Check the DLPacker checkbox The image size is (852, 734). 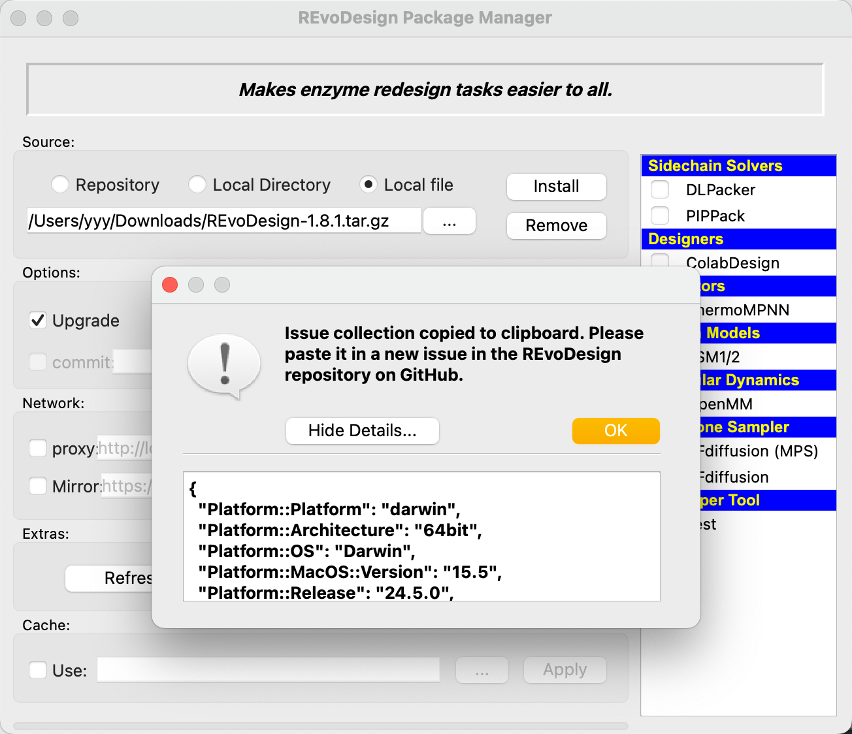660,189
